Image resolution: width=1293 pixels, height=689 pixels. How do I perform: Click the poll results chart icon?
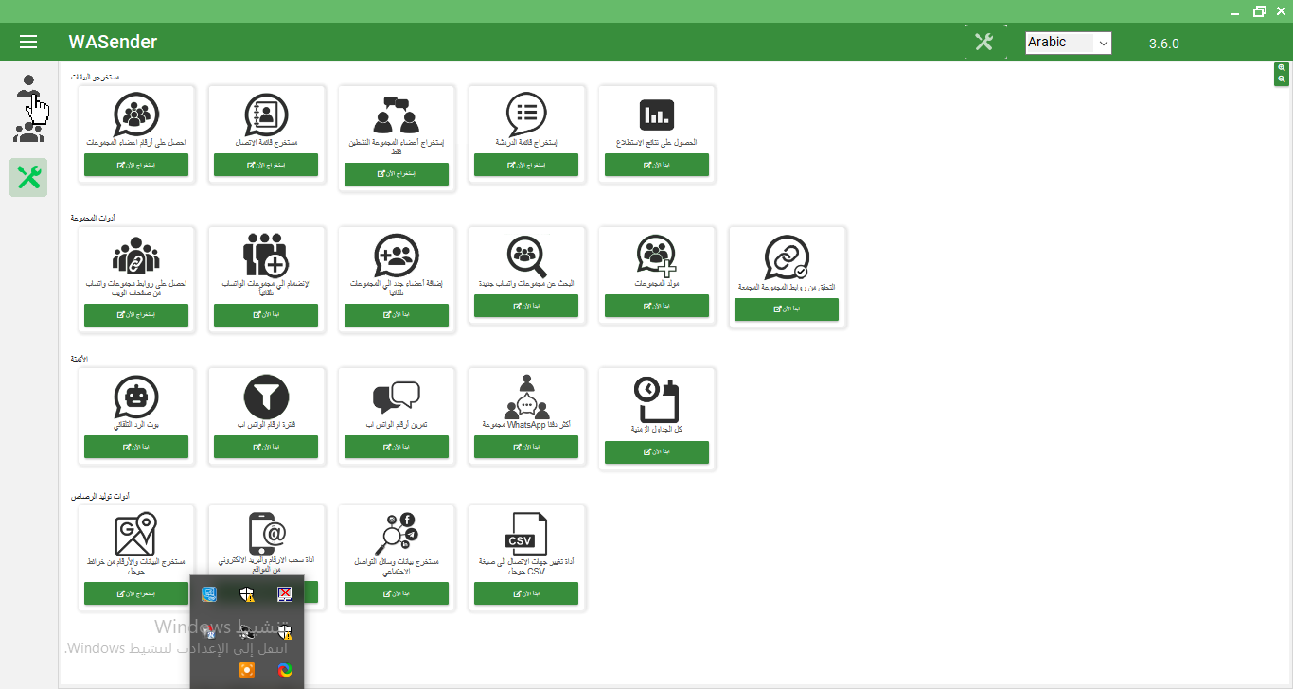[x=657, y=115]
